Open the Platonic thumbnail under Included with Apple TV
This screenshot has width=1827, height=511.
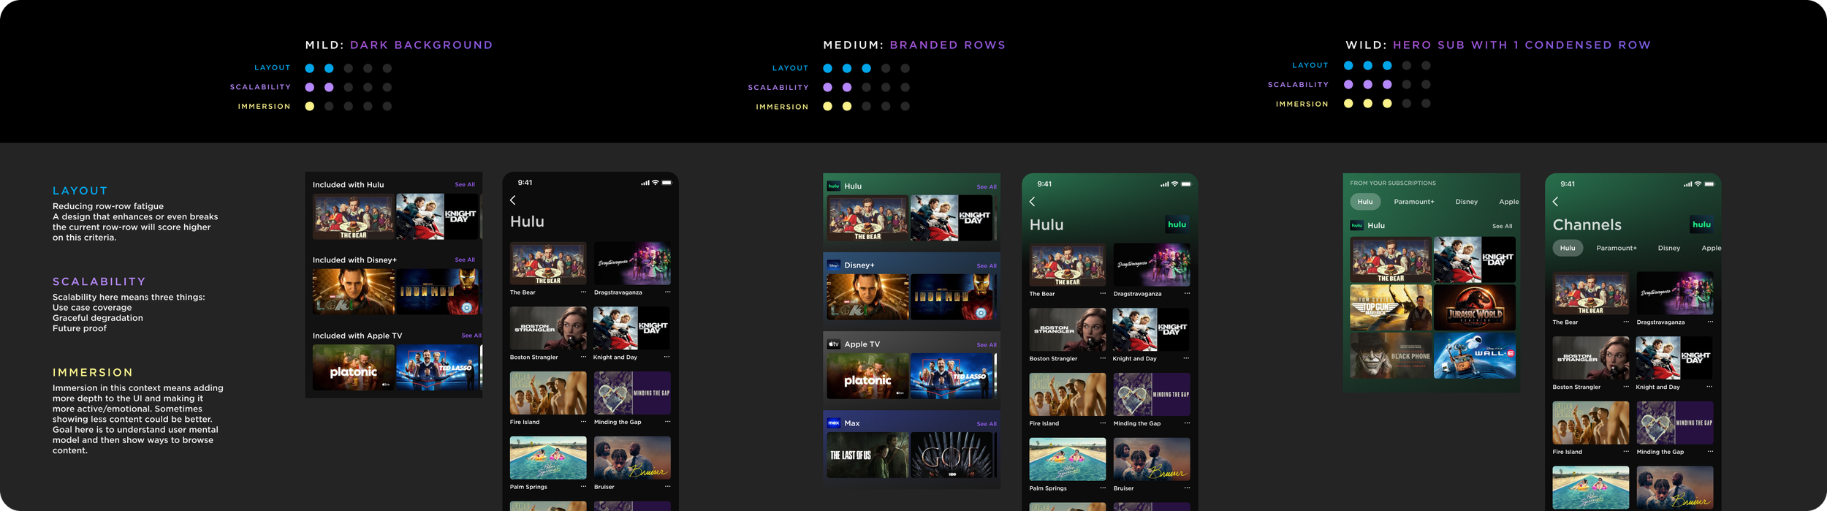(354, 368)
